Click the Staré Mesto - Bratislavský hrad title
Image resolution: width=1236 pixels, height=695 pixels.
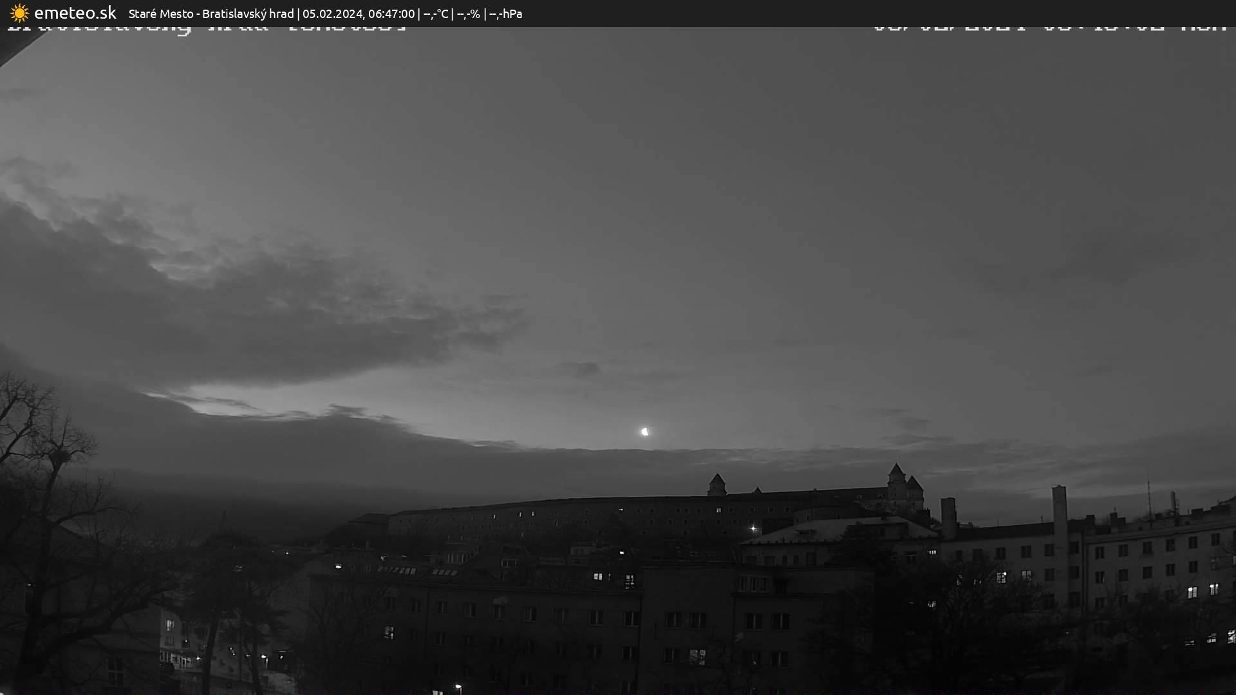coord(211,14)
